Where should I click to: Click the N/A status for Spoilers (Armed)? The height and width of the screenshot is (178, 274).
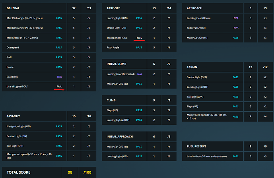tap(236, 28)
